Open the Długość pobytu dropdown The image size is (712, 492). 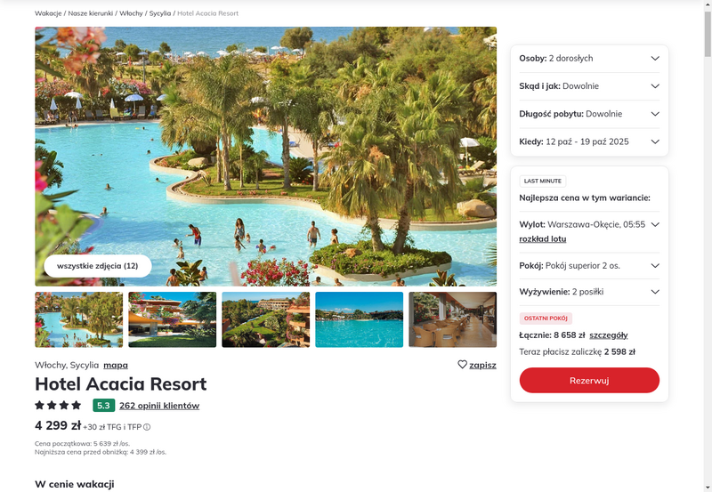(589, 114)
